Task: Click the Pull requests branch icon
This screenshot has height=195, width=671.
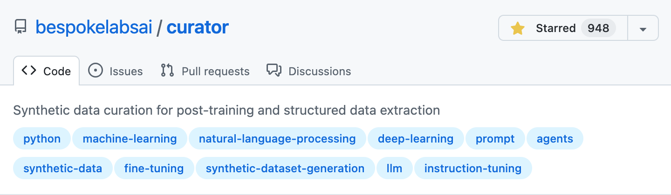Action: coord(167,71)
